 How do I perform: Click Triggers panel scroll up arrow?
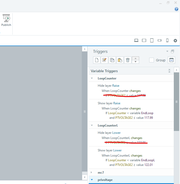pyautogui.click(x=176, y=70)
